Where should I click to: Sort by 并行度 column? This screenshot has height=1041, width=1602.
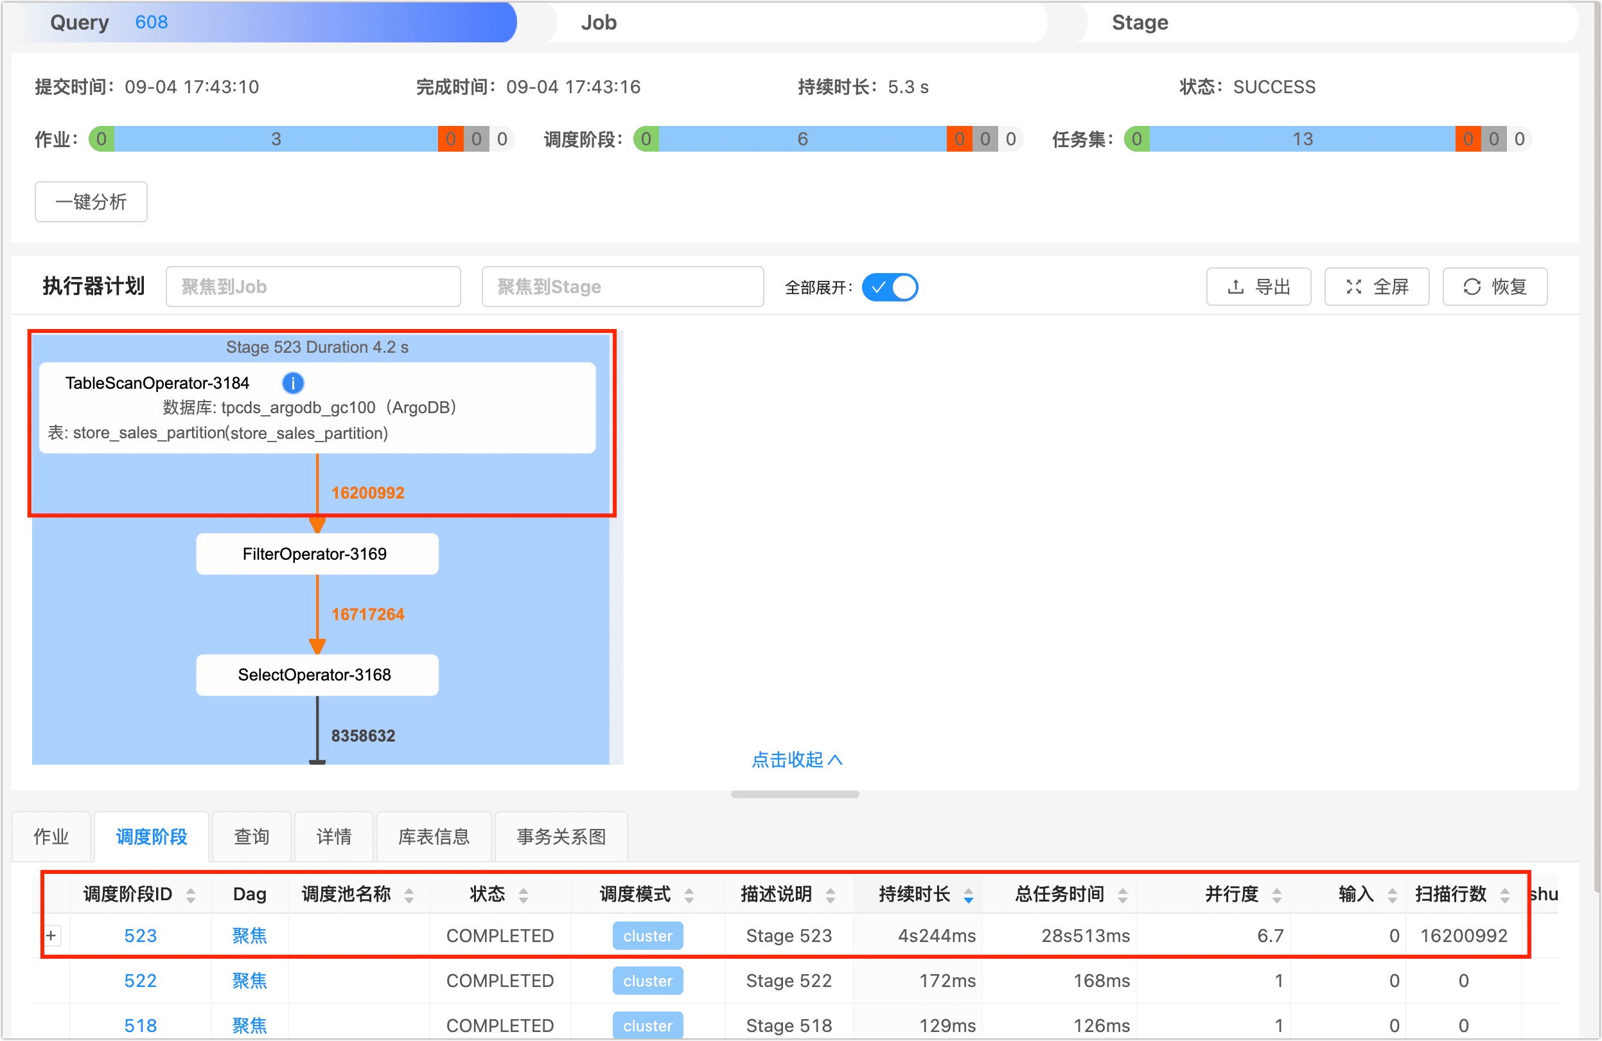[1277, 895]
